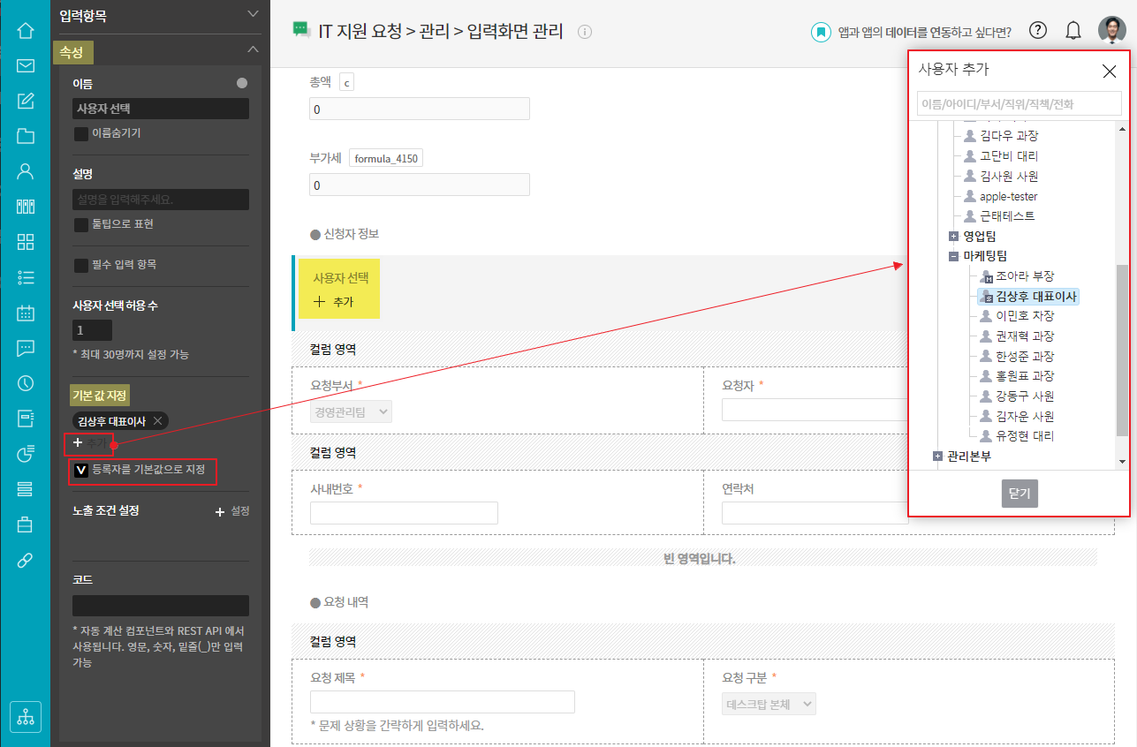This screenshot has width=1137, height=747.
Task: Click the clock icon in sidebar
Action: pyautogui.click(x=25, y=383)
